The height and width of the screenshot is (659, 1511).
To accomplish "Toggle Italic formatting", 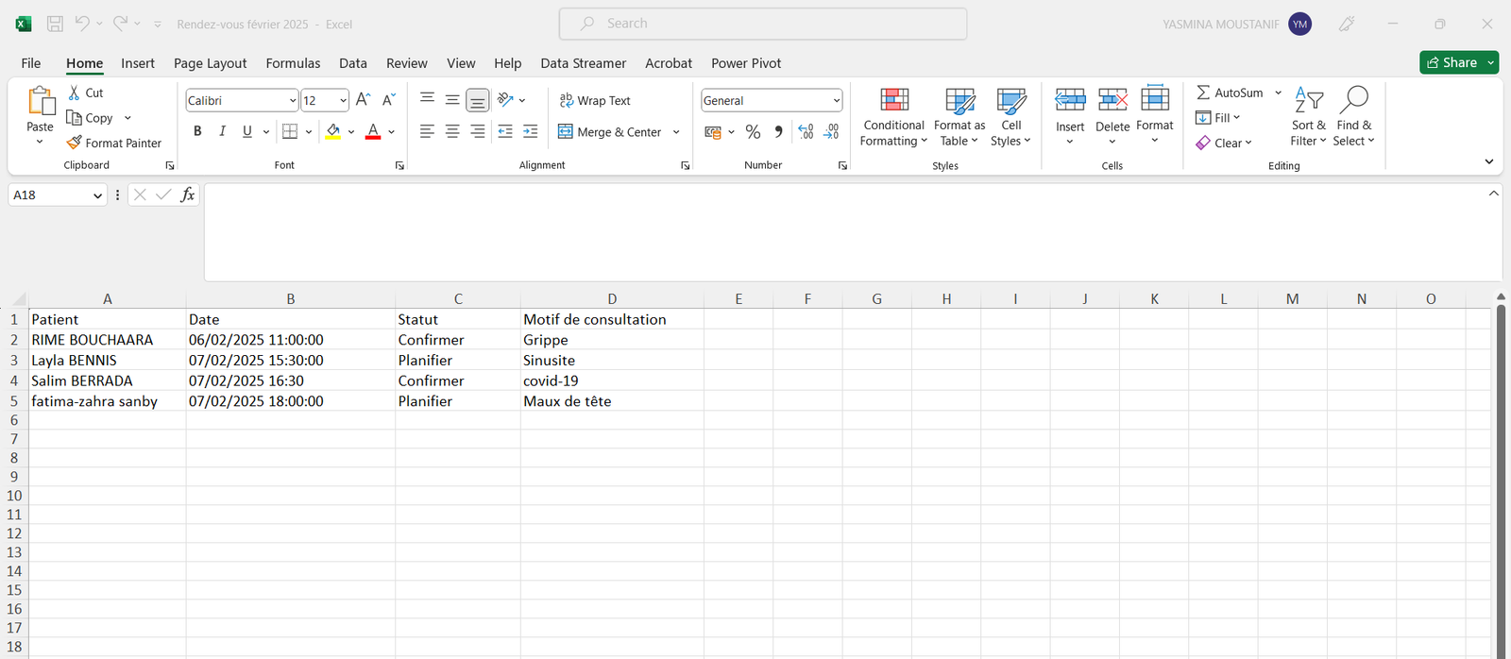I will 222,131.
